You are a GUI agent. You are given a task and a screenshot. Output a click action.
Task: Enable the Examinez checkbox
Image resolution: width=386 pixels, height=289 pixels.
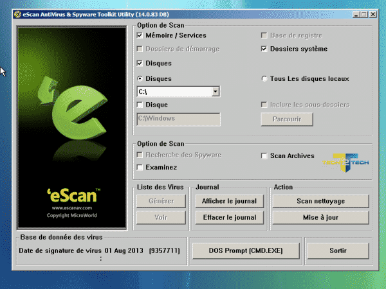coord(140,168)
